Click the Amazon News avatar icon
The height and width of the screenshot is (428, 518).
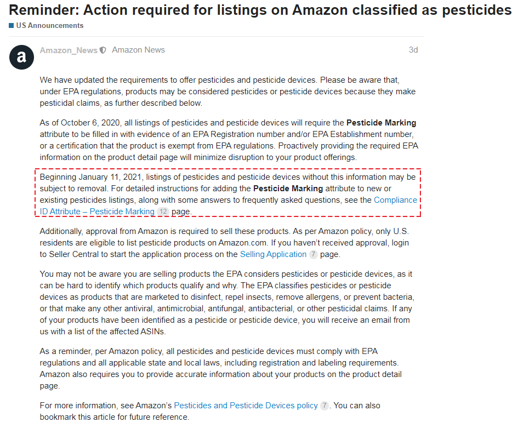(21, 56)
